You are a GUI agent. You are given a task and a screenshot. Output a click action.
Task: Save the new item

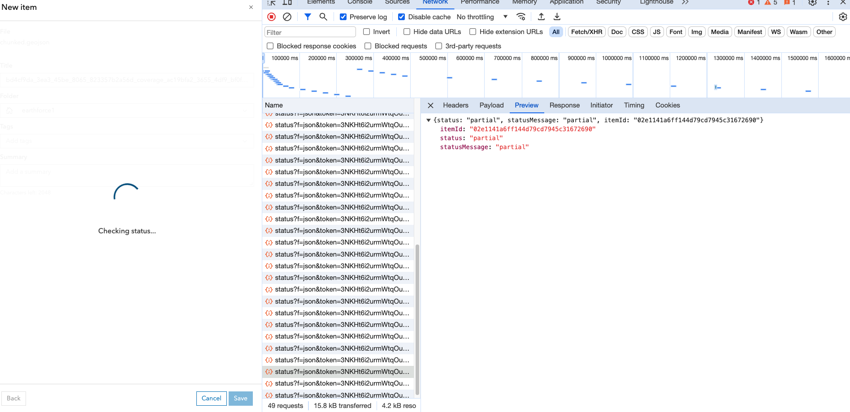coord(240,398)
